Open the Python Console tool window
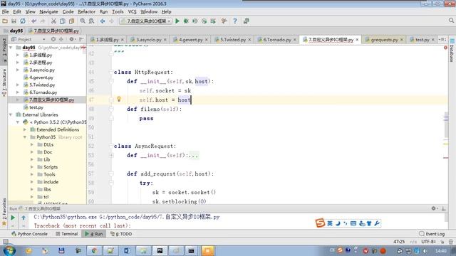Image resolution: width=456 pixels, height=256 pixels. [29, 234]
